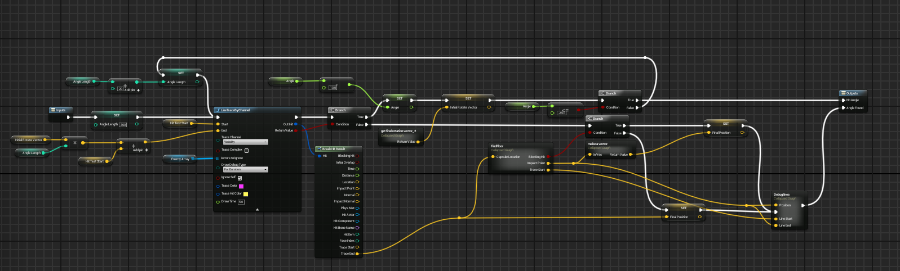Viewport: 900px width, 271px height.
Task: Click the Phys Mat output pin
Action: (357, 208)
